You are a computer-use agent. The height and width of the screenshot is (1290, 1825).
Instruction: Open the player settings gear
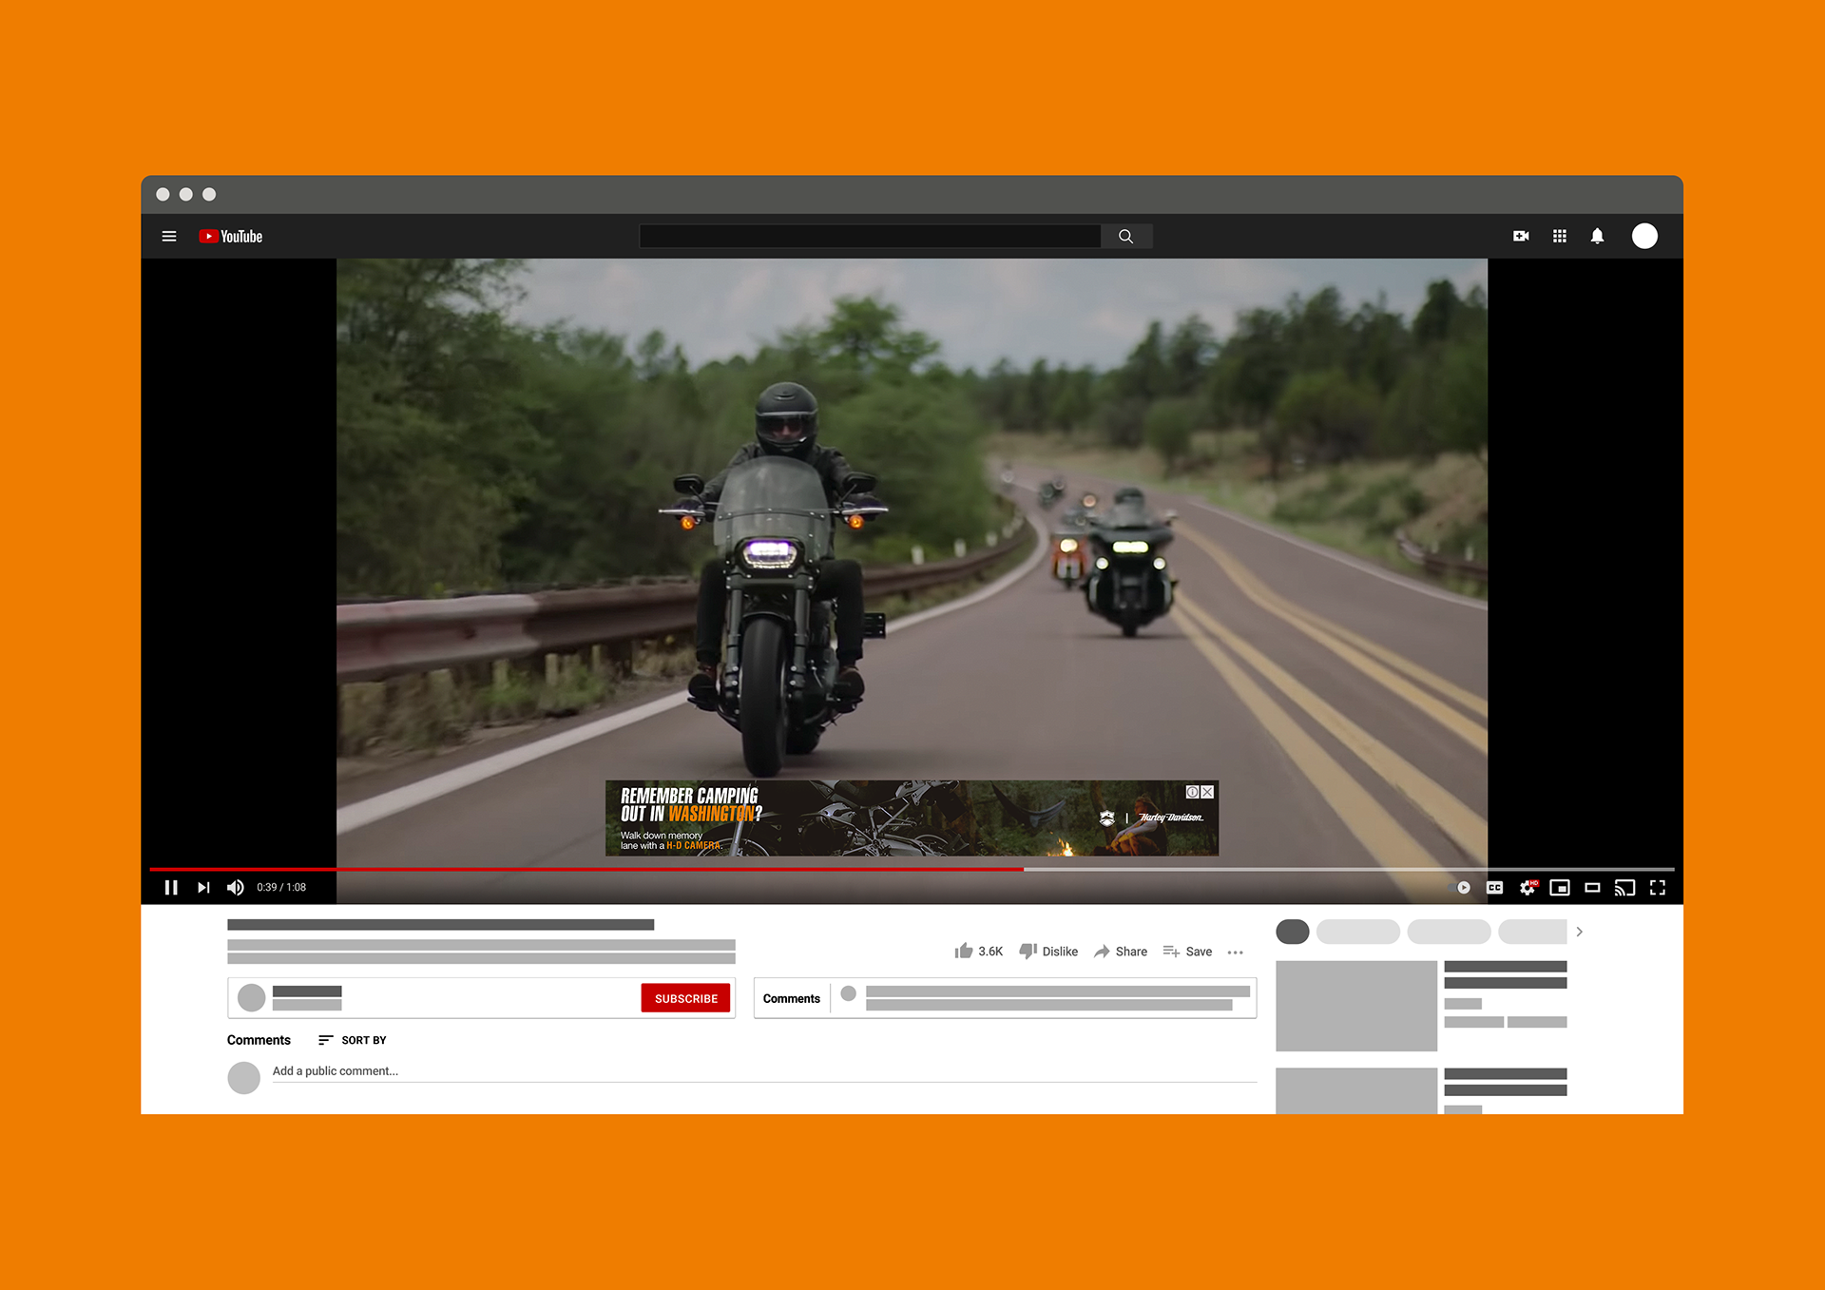1527,887
